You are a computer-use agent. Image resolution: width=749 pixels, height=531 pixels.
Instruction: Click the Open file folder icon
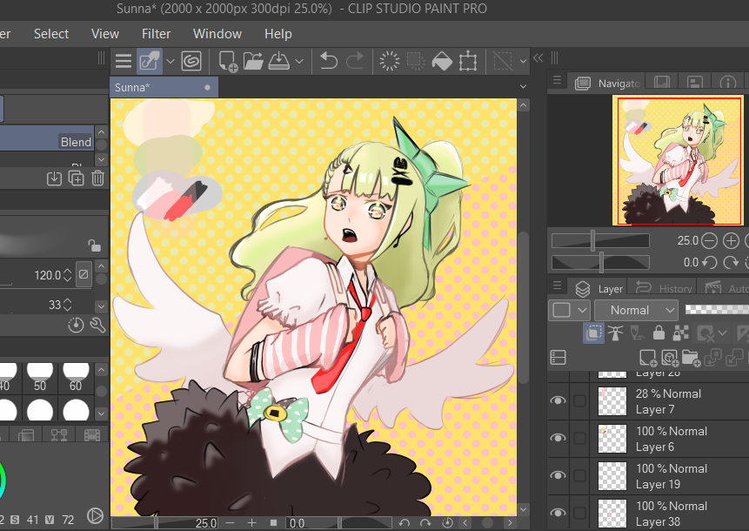pos(253,61)
